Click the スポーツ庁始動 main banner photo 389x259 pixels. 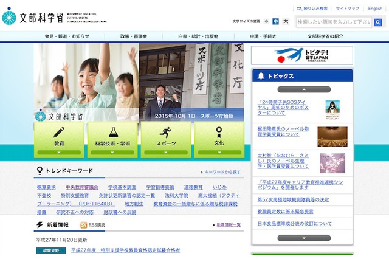point(191,82)
